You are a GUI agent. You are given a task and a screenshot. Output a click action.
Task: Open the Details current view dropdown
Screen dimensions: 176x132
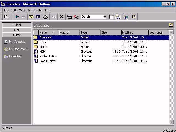(105, 17)
